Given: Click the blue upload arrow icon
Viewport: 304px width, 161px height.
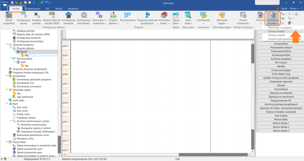Looking at the screenshot, I should coord(34,2).
